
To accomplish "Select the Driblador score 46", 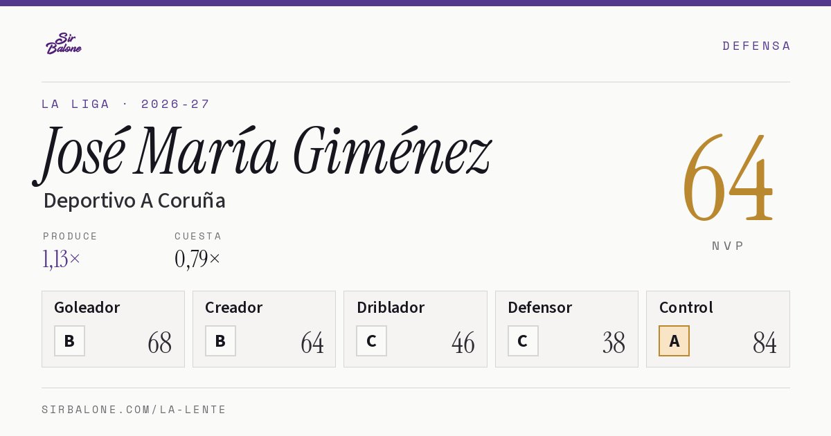I will [463, 343].
